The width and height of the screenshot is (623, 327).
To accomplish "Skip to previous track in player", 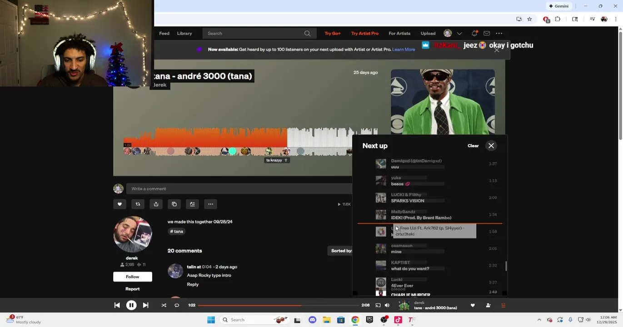I will tap(117, 305).
